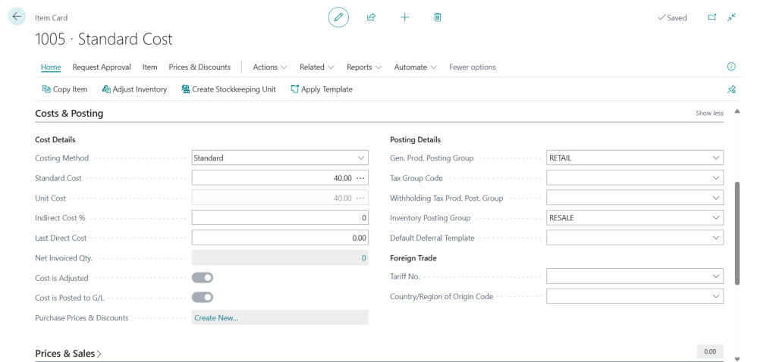This screenshot has width=776, height=362.
Task: Open the Costing Method dropdown
Action: point(280,158)
